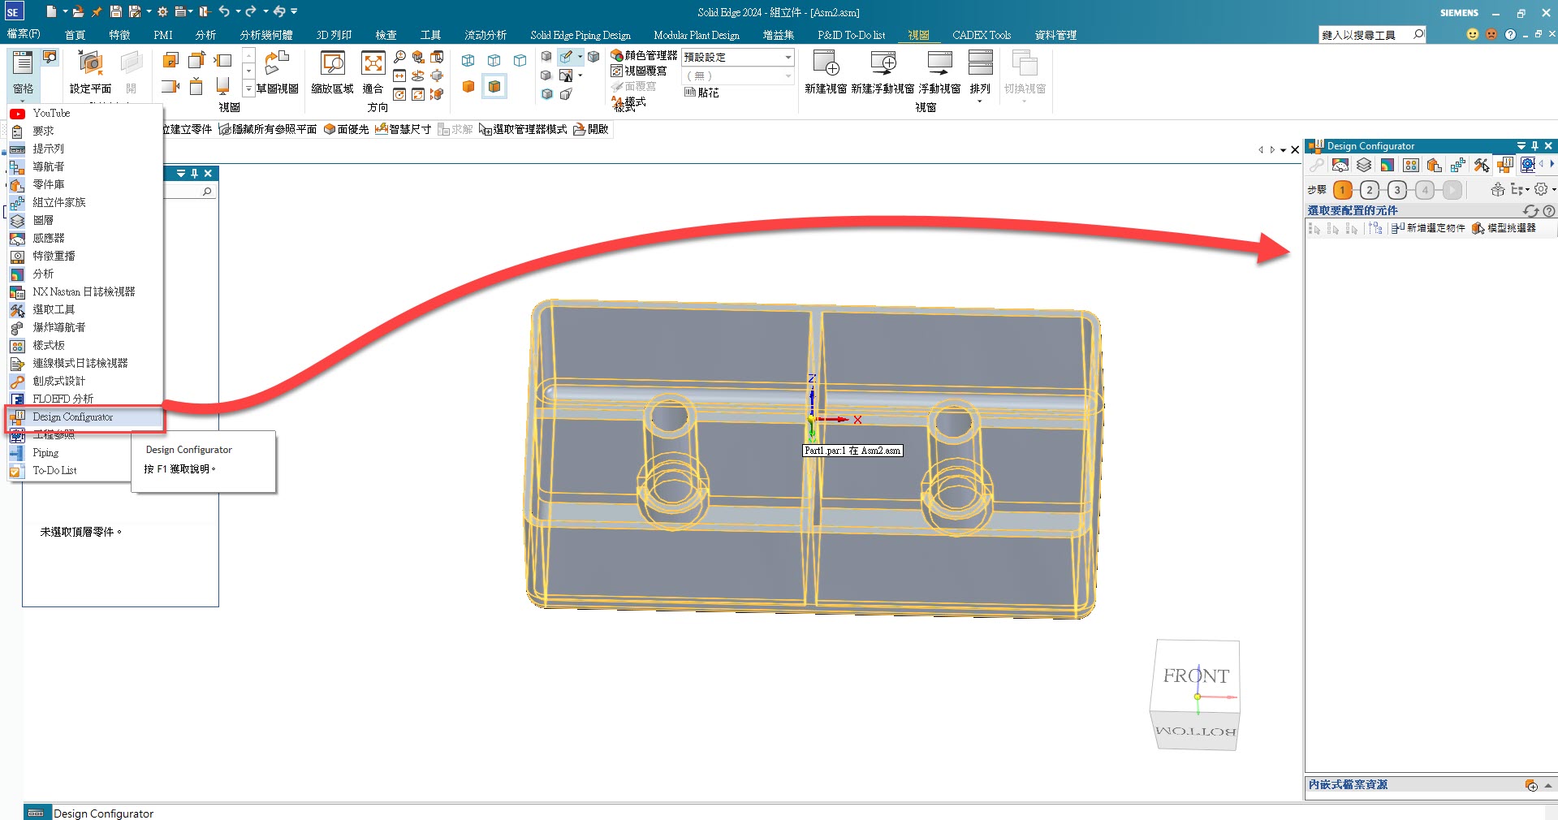
Task: Toggle the 面優先 face priority option
Action: click(x=346, y=129)
